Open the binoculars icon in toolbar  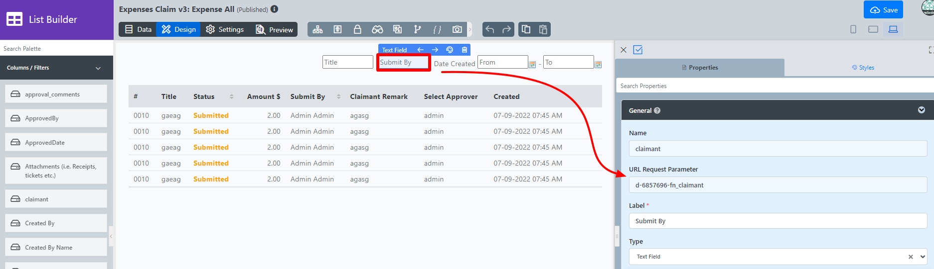coord(377,29)
